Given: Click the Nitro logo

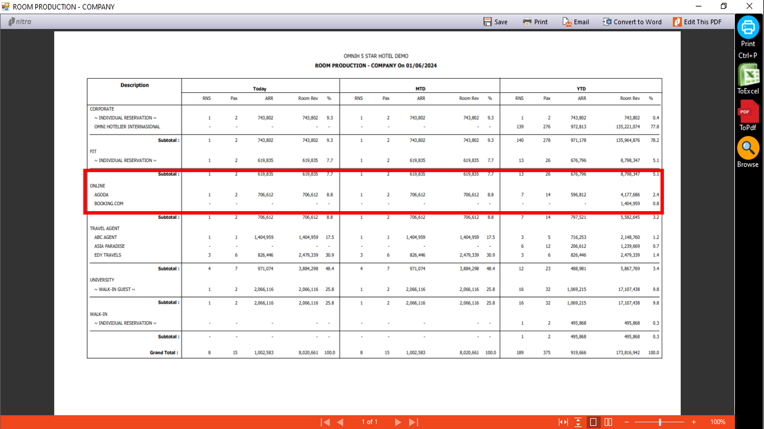Looking at the screenshot, I should (x=20, y=22).
